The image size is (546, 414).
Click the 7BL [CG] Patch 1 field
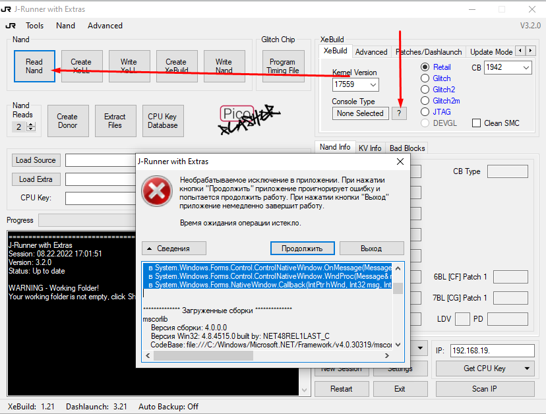coord(510,298)
